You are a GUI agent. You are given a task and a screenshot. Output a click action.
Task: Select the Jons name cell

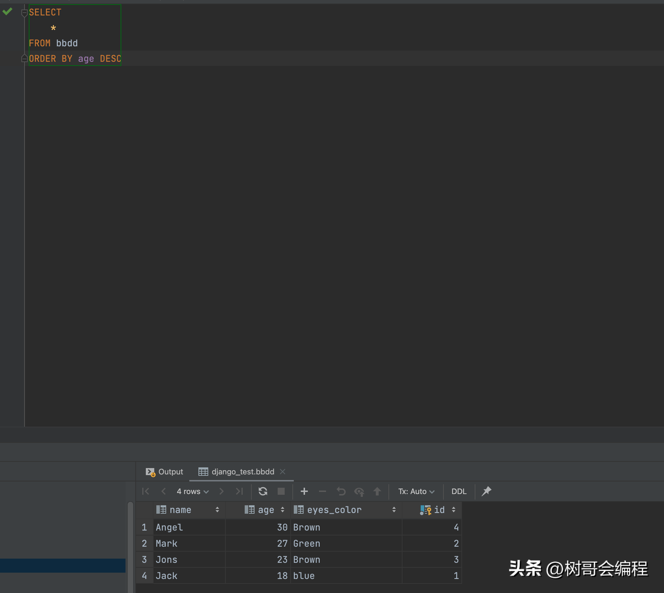click(189, 560)
